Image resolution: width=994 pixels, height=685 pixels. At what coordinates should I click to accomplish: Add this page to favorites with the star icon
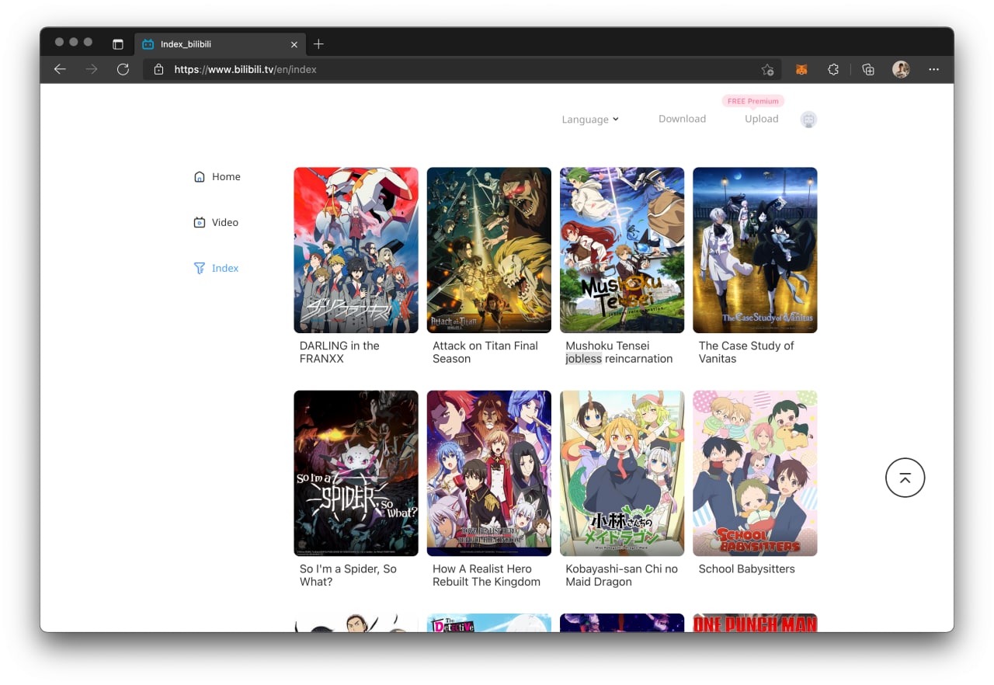767,69
